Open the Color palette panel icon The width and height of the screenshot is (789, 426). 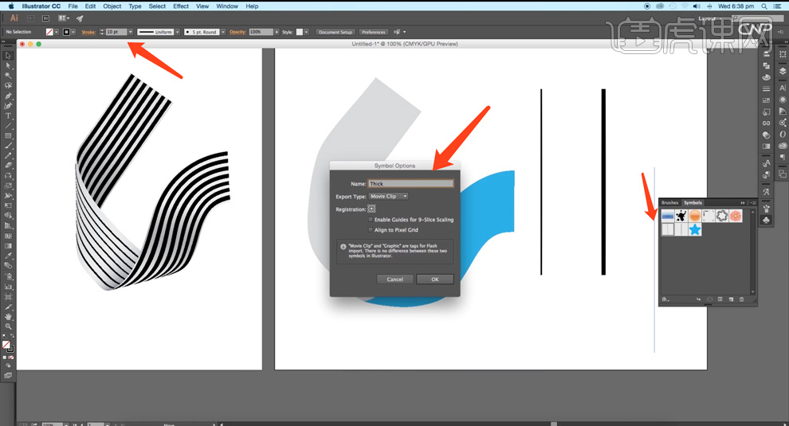click(767, 77)
